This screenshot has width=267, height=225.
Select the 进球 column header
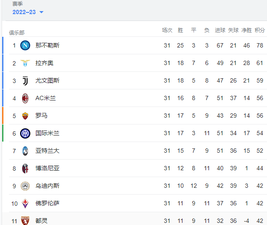[x=220, y=30]
